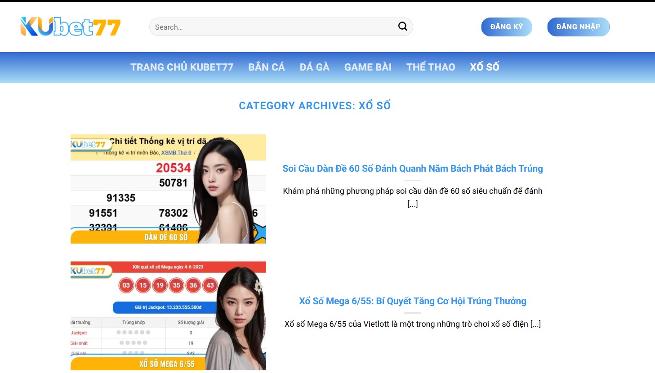Screen dimensions: 655x373
Task: Click the Xổ Số Mega 6/55 thumbnail image
Action: [x=168, y=315]
